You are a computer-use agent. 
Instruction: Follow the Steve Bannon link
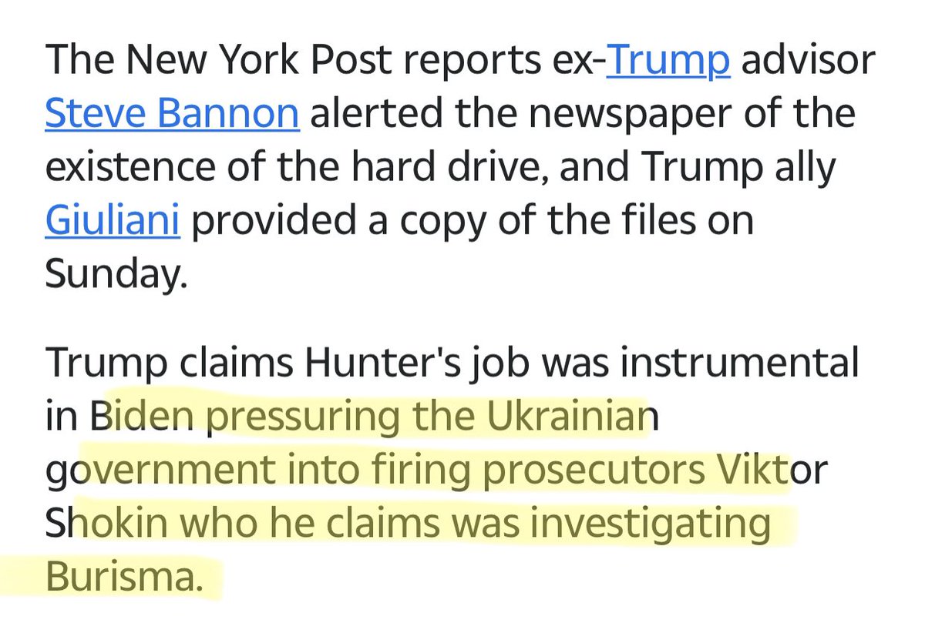coord(171,114)
